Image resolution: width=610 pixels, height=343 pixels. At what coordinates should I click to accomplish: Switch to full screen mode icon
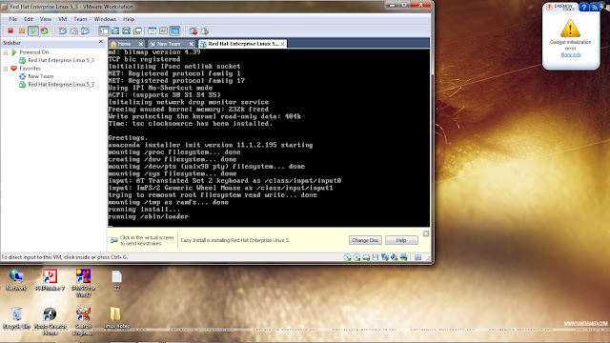tap(115, 30)
